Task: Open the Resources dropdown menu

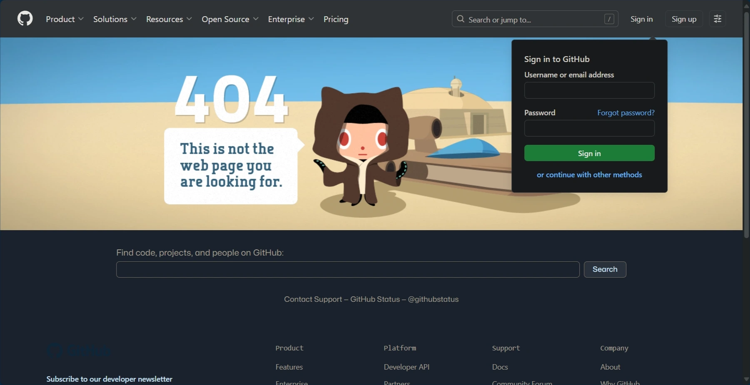Action: [x=169, y=19]
